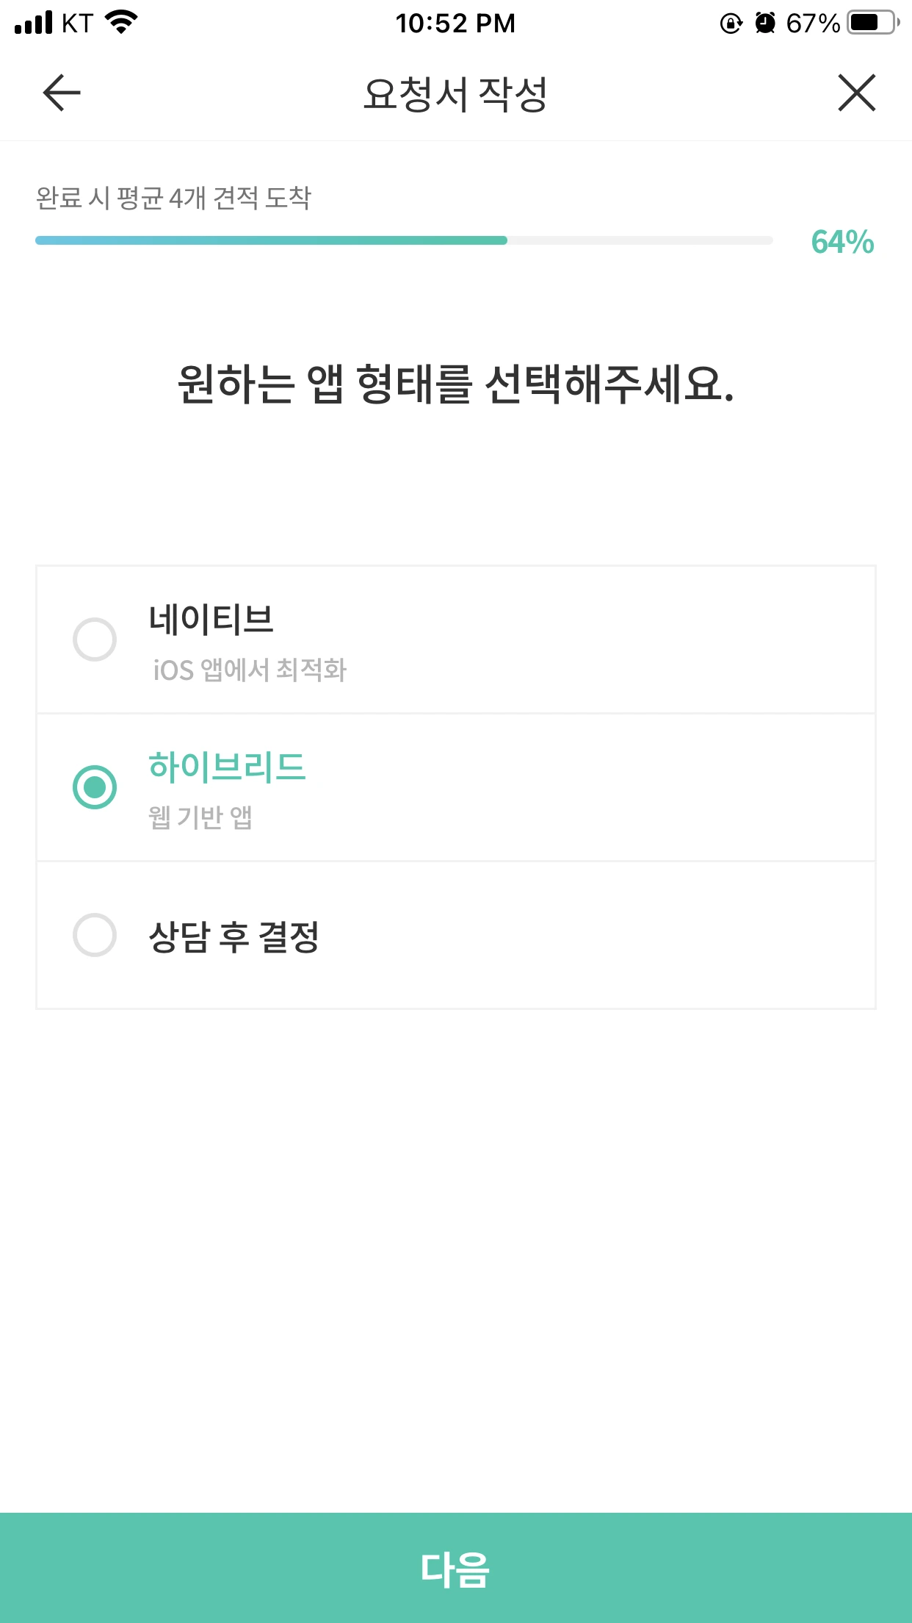Click the 네이티브 option label

211,619
